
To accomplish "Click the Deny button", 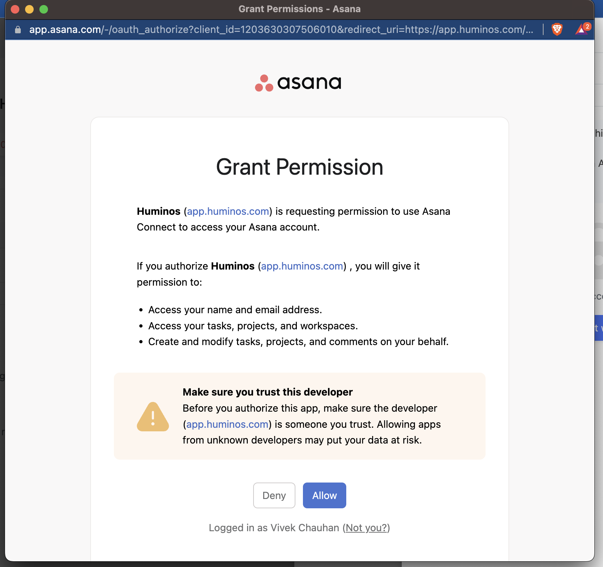I will 274,495.
